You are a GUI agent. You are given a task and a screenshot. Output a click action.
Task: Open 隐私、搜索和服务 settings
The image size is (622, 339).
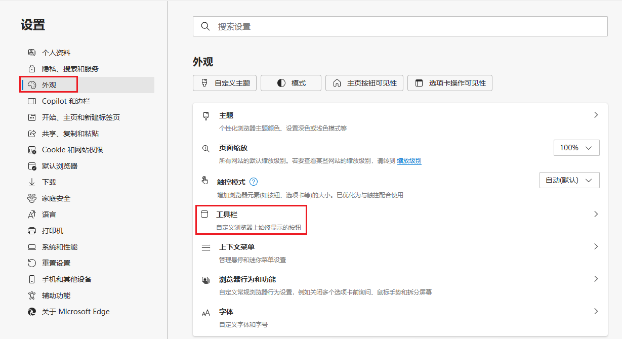(71, 68)
